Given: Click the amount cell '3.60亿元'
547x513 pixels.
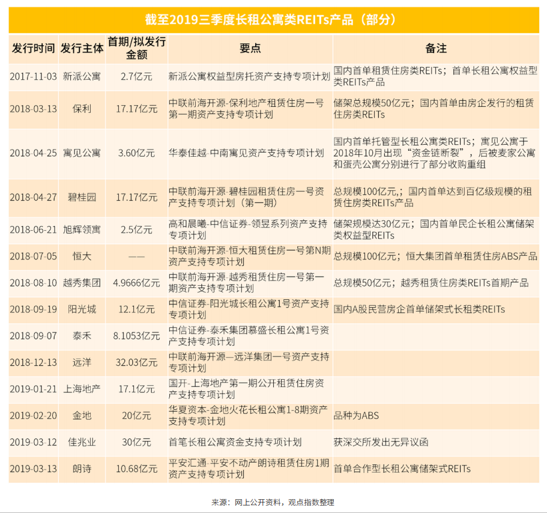Looking at the screenshot, I should click(136, 153).
